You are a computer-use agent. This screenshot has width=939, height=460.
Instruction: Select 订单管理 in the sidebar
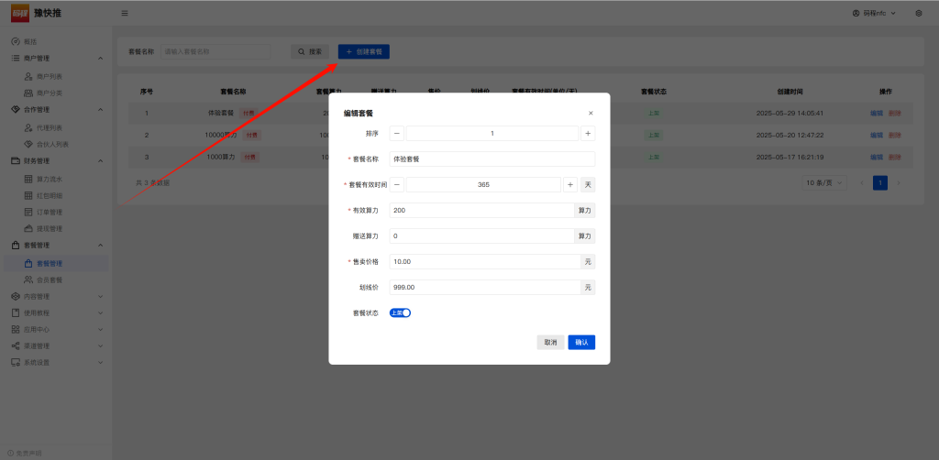pos(49,212)
